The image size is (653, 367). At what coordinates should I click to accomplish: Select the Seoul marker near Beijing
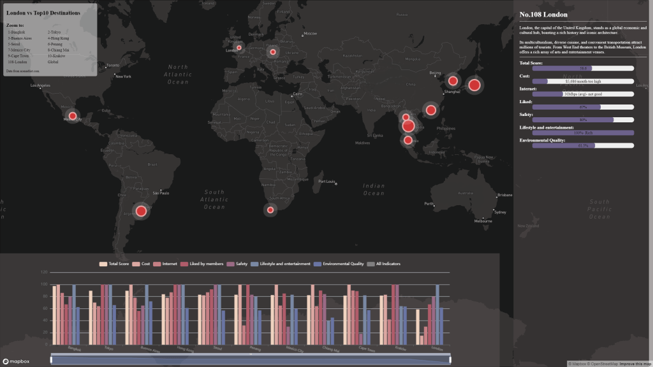click(453, 80)
